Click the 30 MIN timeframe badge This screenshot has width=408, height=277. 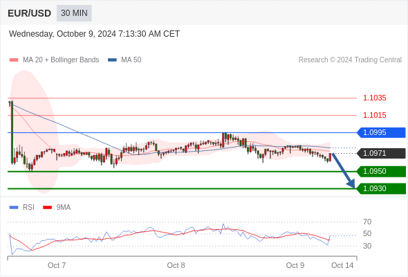pyautogui.click(x=74, y=13)
